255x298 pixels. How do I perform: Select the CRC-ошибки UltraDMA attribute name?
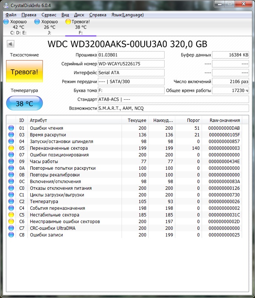click(53, 228)
